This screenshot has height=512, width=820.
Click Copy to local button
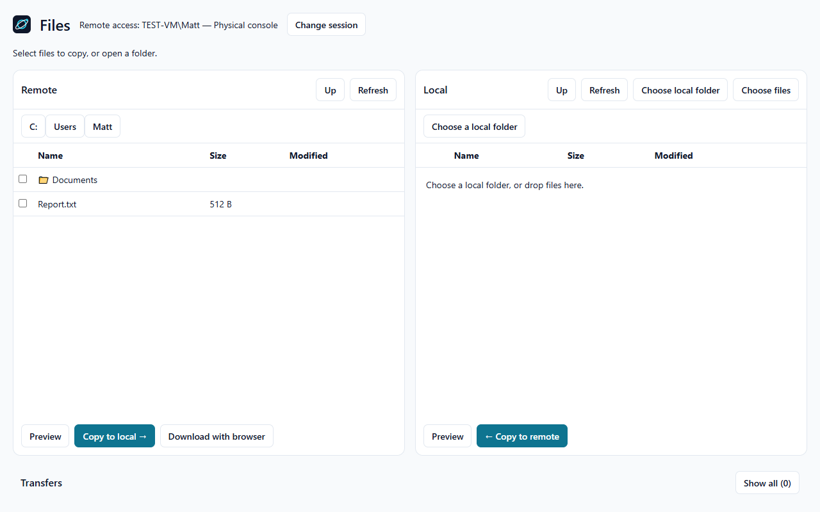pos(115,436)
